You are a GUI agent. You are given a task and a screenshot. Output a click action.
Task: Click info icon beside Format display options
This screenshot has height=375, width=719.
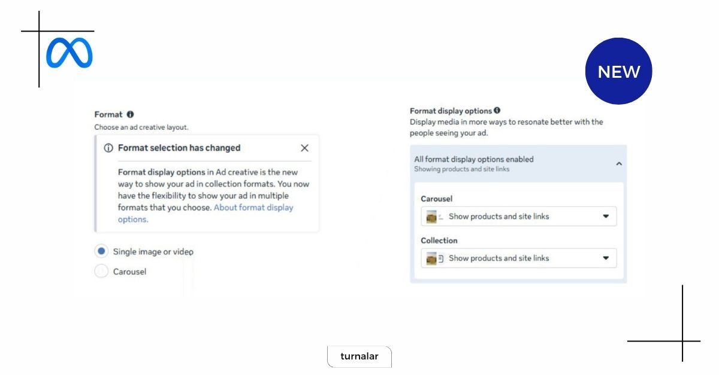[x=497, y=111]
